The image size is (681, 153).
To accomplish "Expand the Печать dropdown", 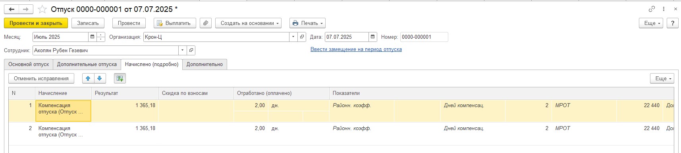I will point(308,23).
